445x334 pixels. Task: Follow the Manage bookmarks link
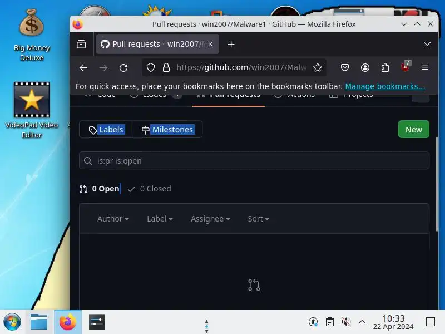(385, 86)
